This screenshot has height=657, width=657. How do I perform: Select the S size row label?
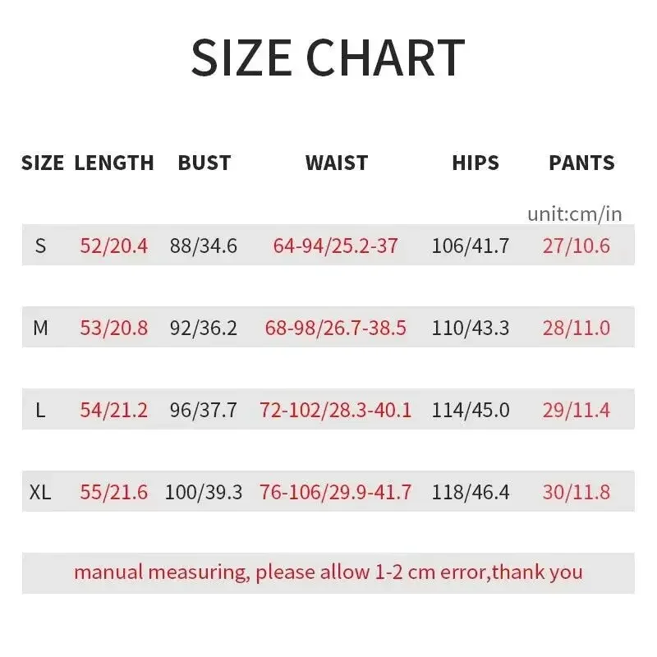click(x=41, y=246)
